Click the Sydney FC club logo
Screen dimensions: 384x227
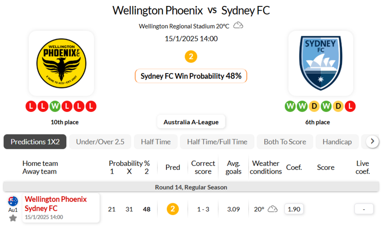320,63
